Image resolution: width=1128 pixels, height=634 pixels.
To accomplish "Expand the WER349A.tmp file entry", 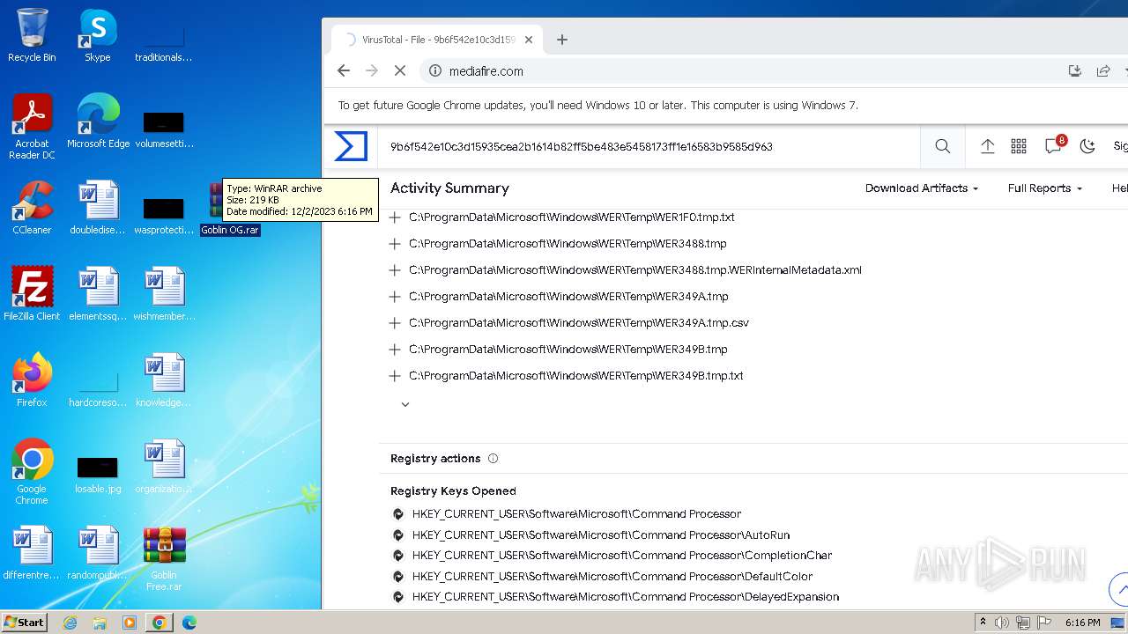I will tap(395, 296).
